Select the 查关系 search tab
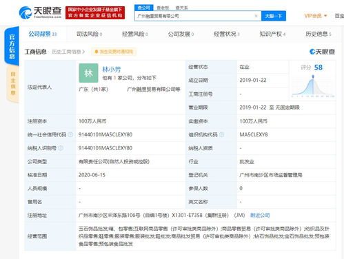The height and width of the screenshot is (259, 344). [181, 8]
